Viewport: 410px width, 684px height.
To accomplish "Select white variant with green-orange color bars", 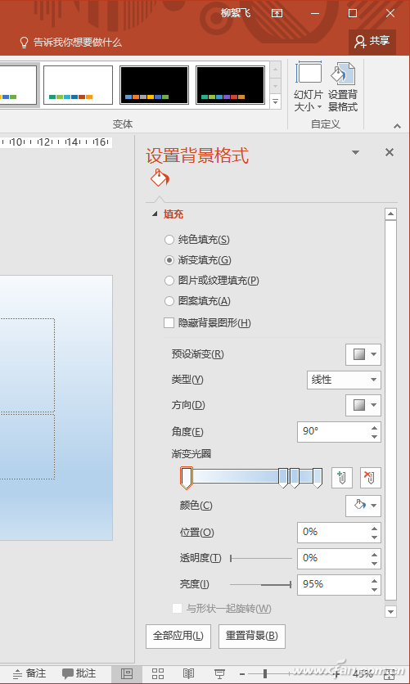I will coord(78,85).
